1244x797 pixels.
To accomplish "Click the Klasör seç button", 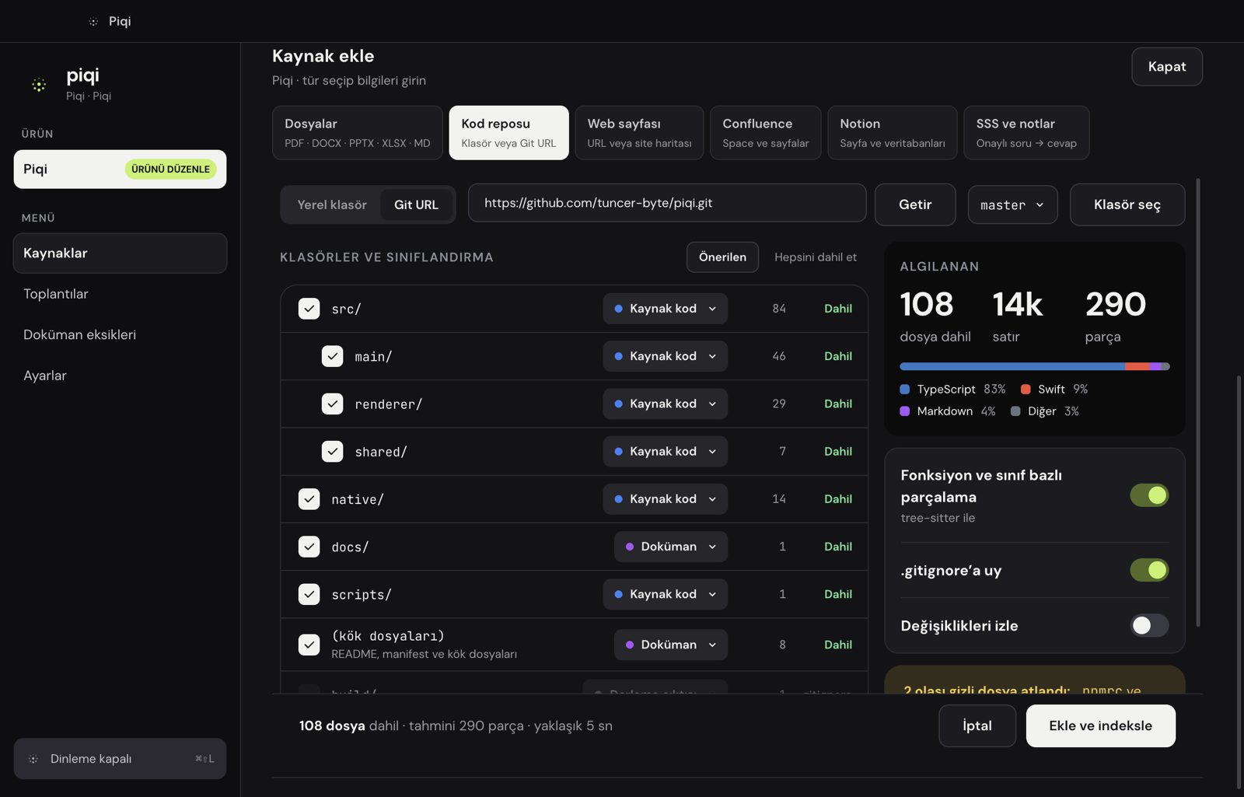I will (1127, 204).
